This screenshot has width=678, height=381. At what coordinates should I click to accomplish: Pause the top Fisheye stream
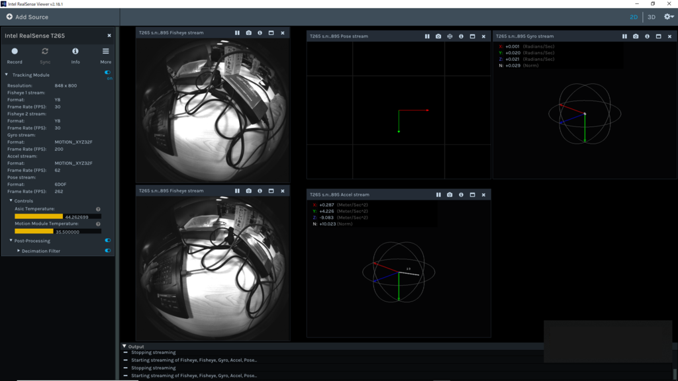pos(237,33)
